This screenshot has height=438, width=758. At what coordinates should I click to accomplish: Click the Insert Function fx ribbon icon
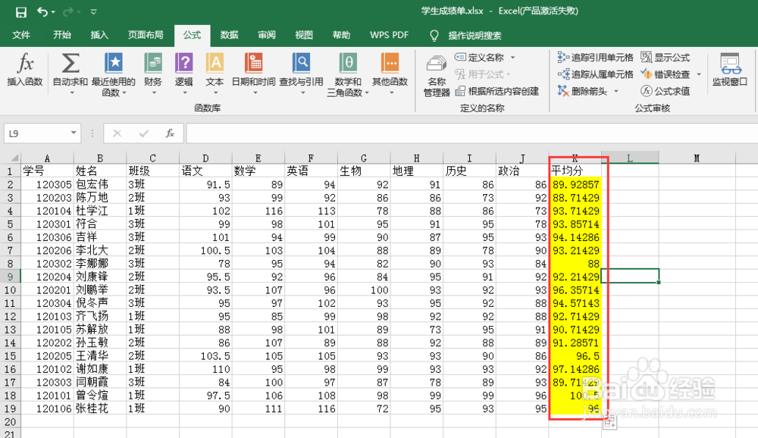pos(25,64)
